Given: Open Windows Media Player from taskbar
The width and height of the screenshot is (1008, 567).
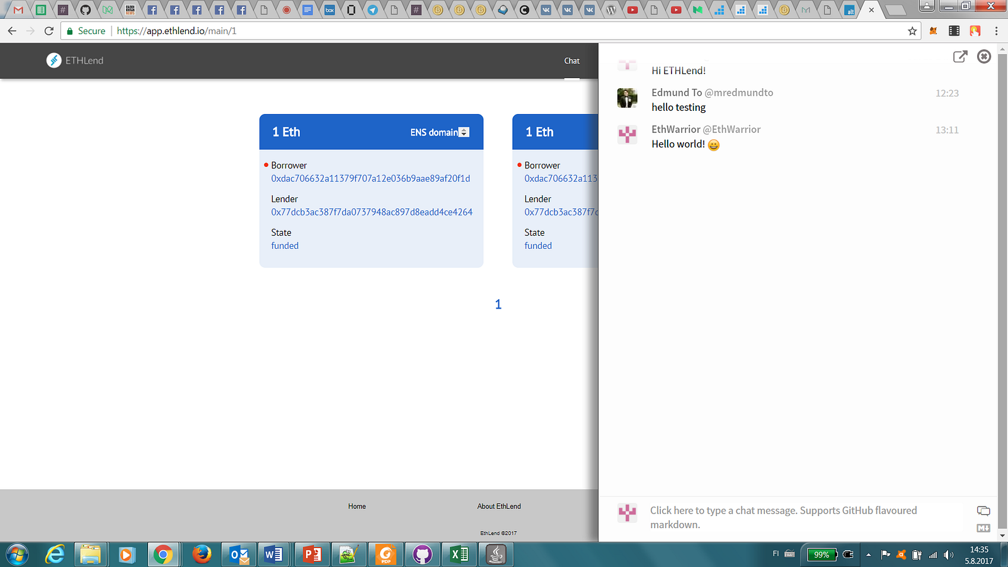Looking at the screenshot, I should point(126,555).
